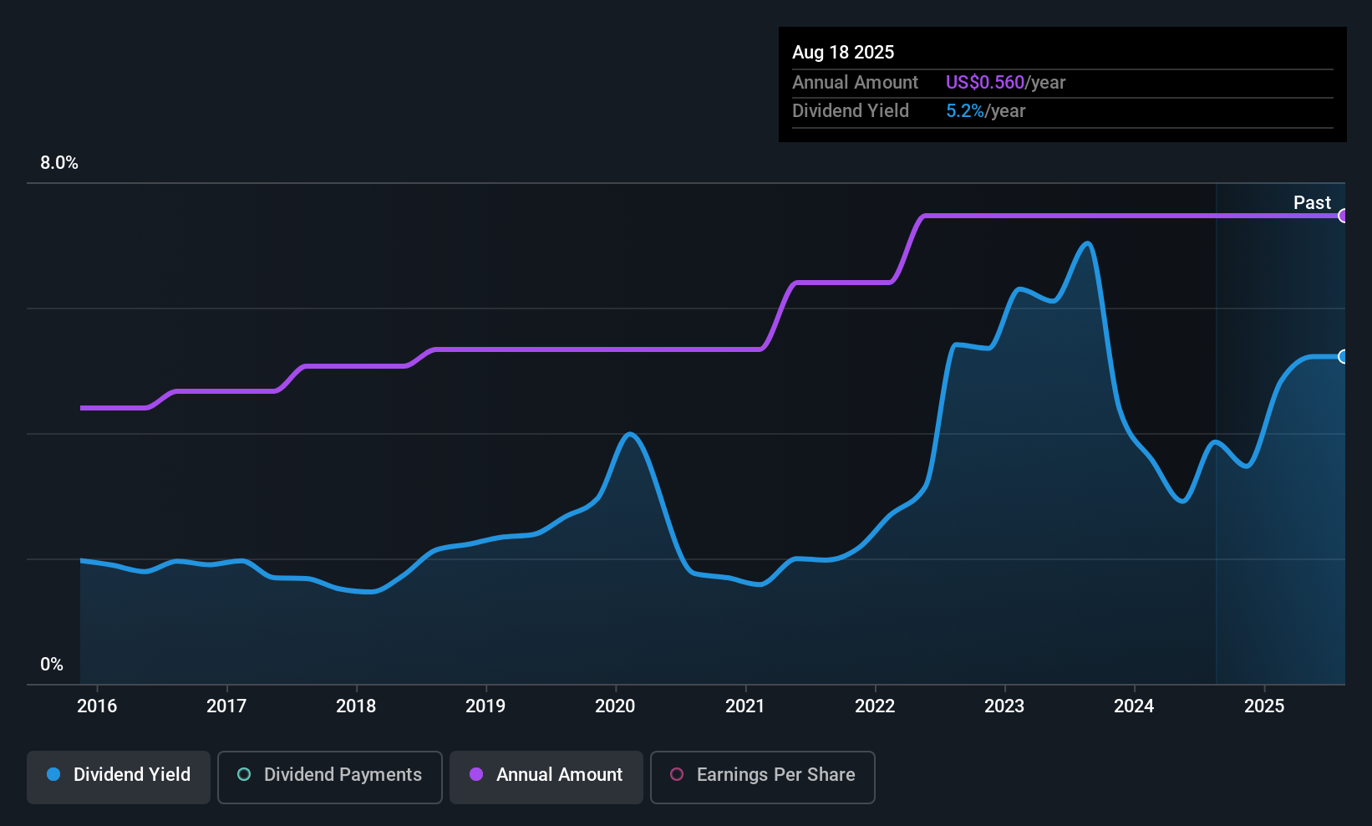Click the purple endpoint marker of Annual Amount line
Image resolution: width=1372 pixels, height=826 pixels.
click(1343, 216)
